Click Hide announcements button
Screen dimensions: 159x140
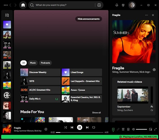[x=89, y=19]
